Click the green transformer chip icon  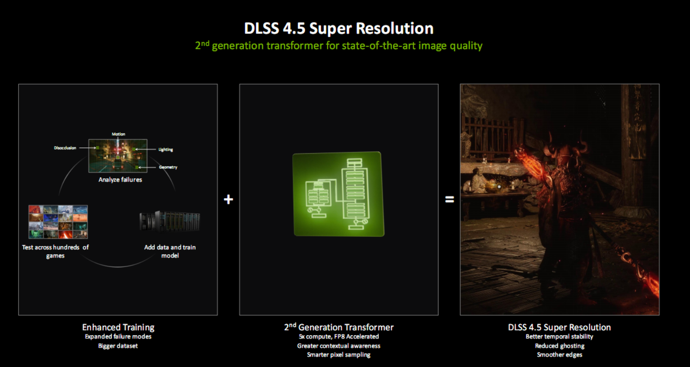pos(338,194)
